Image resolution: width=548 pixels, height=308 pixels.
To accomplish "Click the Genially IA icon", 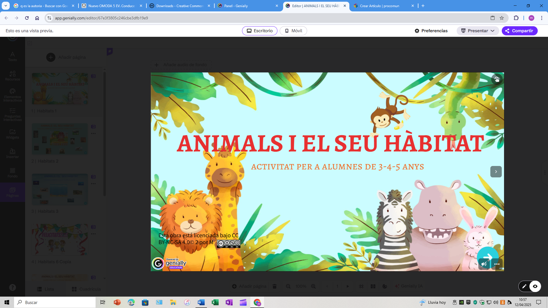I will tap(409, 286).
